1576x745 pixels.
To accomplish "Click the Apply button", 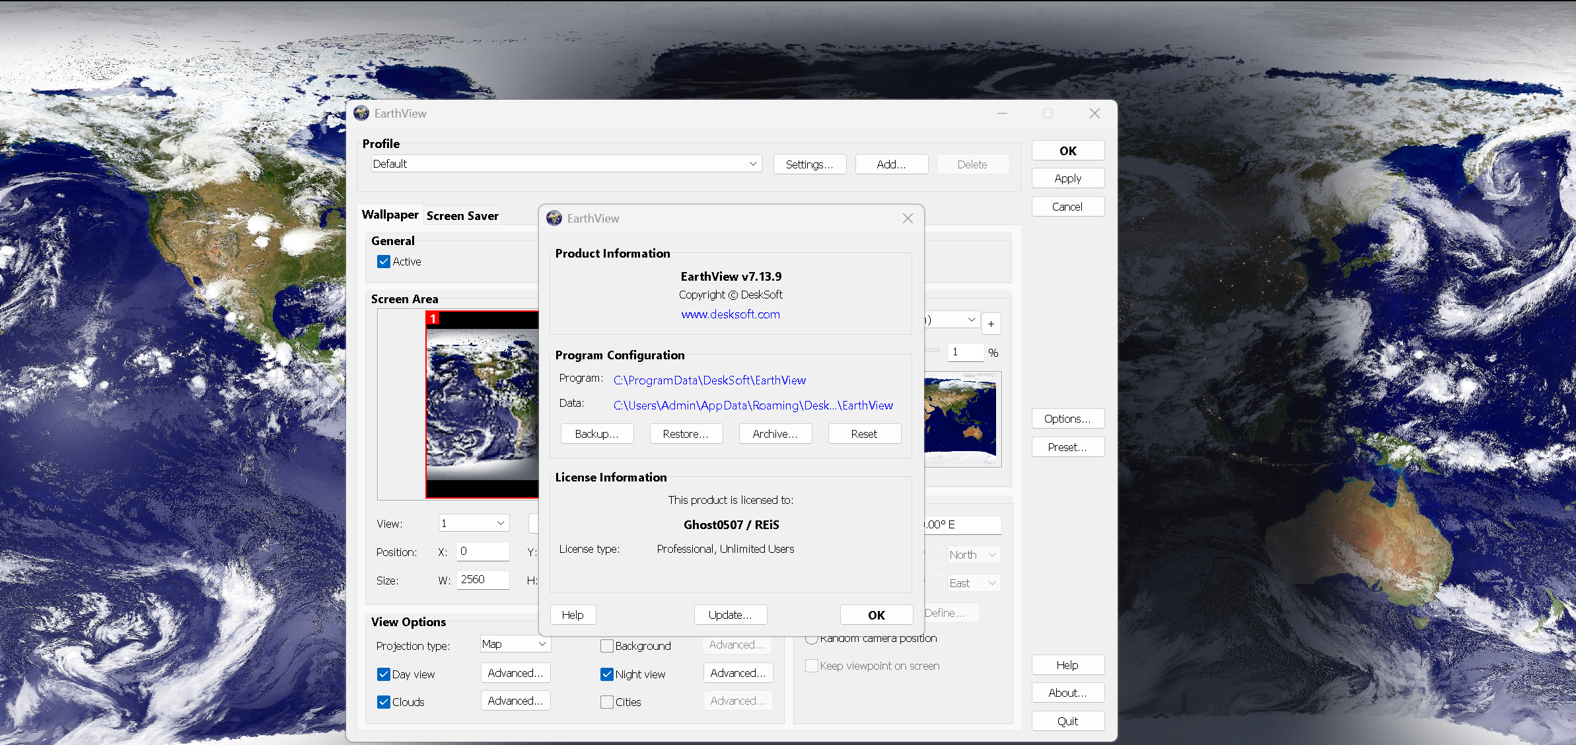I will pos(1068,178).
